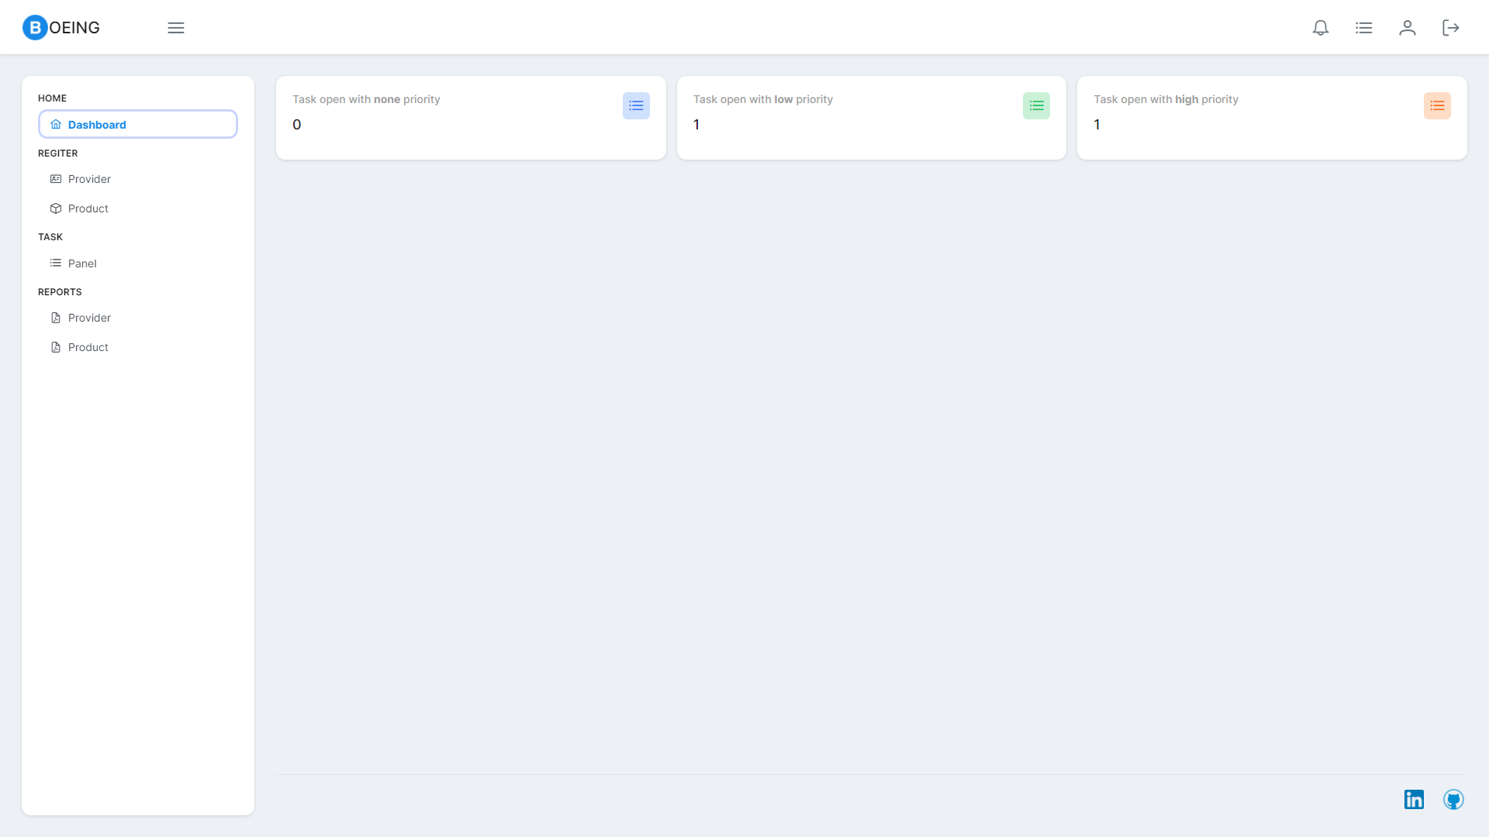Click the Boeing logo icon
1489x837 pixels.
pos(34,27)
